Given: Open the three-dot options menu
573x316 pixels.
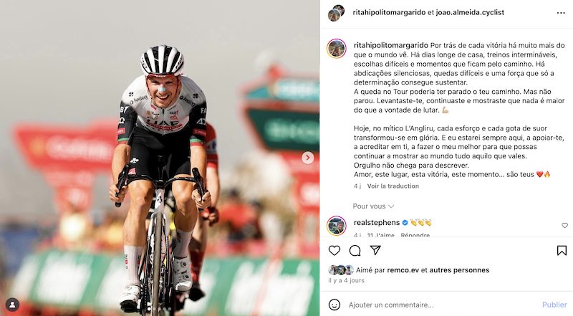Looking at the screenshot, I should [561, 13].
